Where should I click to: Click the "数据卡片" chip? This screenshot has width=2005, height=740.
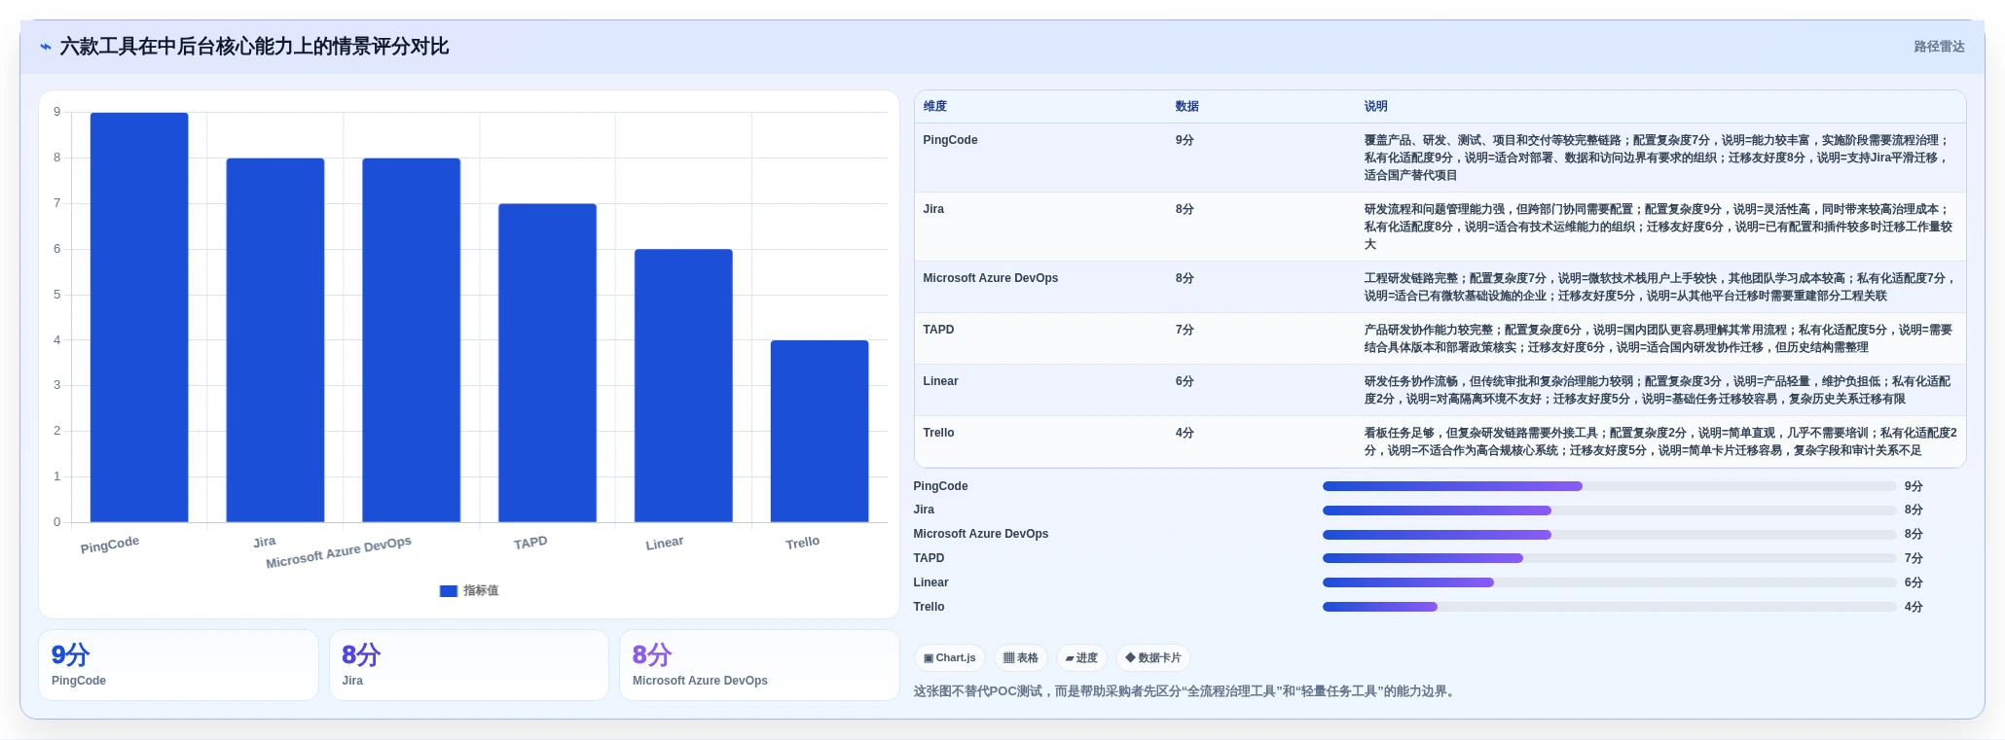1153,658
